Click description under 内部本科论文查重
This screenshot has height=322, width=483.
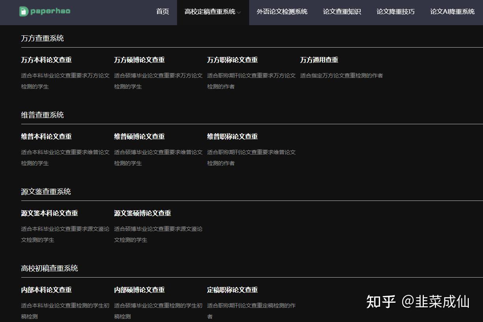(x=65, y=311)
